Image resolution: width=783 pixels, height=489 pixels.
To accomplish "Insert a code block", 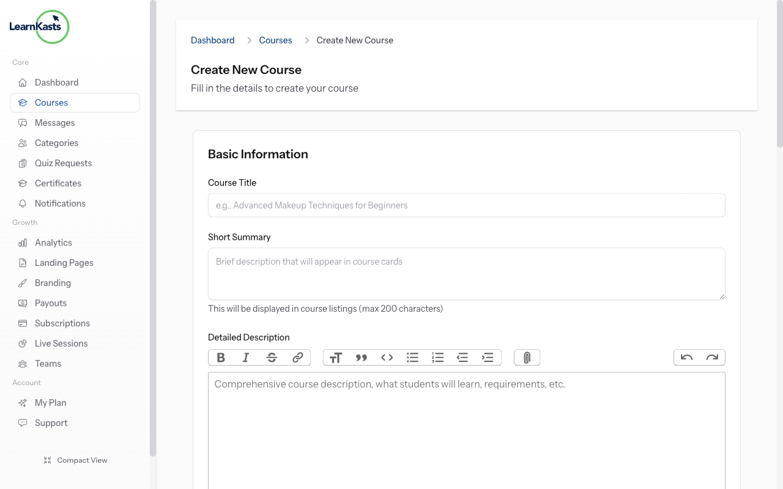I will coord(387,357).
